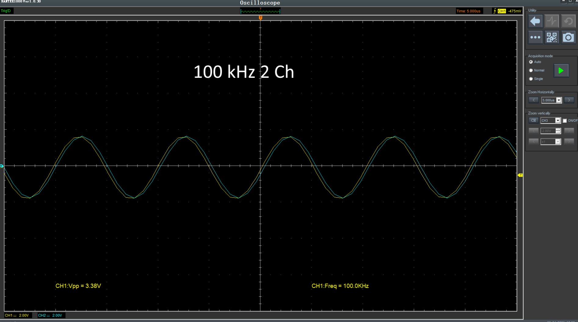Click the QR code utility icon
Viewport: 578px width, 322px height.
point(552,37)
